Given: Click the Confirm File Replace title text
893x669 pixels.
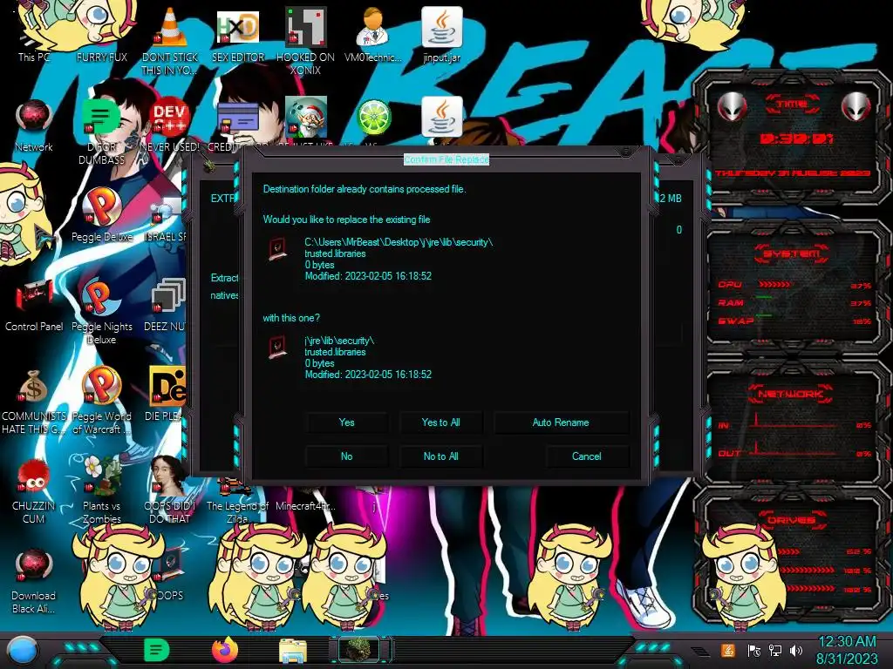Looking at the screenshot, I should (446, 160).
